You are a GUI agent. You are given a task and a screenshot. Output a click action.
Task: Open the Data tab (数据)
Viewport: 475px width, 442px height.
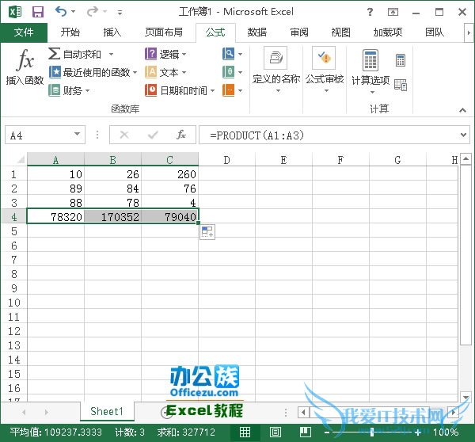coord(257,32)
